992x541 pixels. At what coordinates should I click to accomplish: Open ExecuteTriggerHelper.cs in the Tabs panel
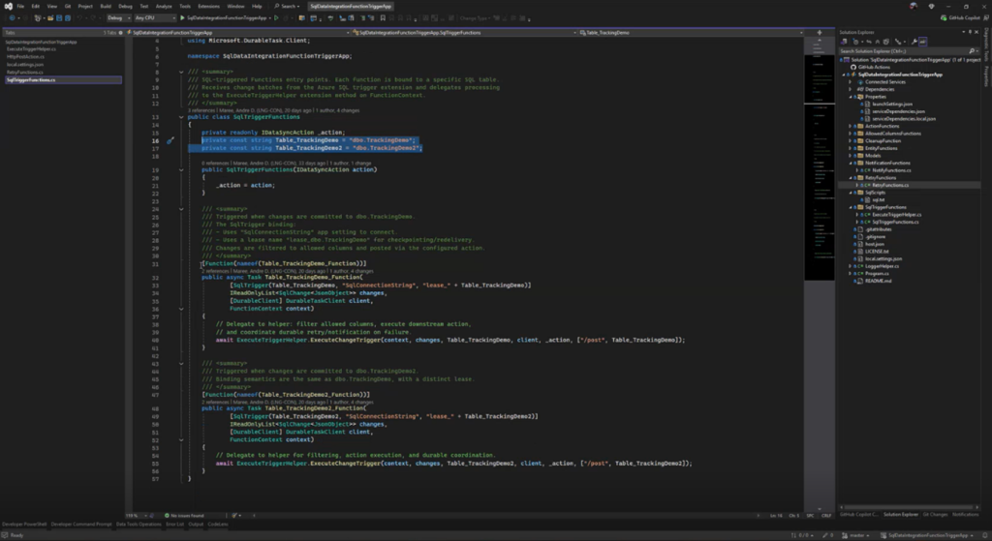click(x=31, y=49)
